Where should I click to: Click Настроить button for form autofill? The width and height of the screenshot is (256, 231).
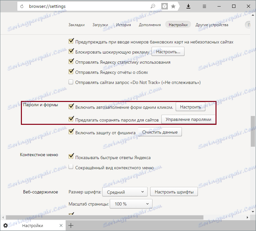click(x=190, y=107)
